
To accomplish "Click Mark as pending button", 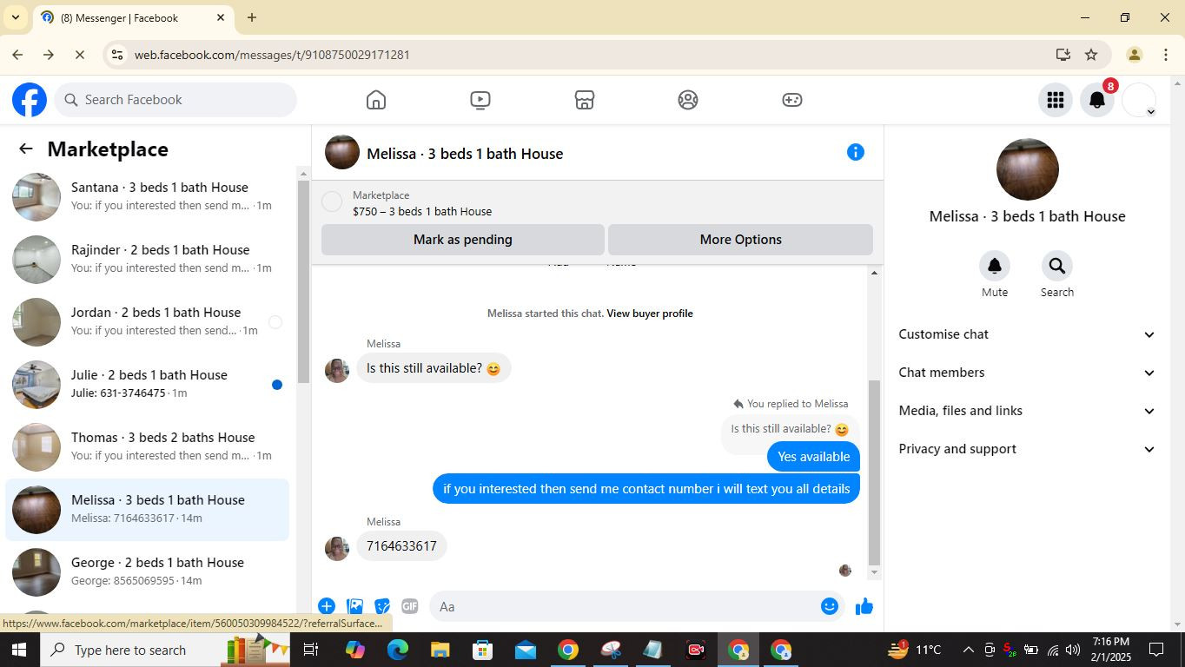I will tap(463, 240).
